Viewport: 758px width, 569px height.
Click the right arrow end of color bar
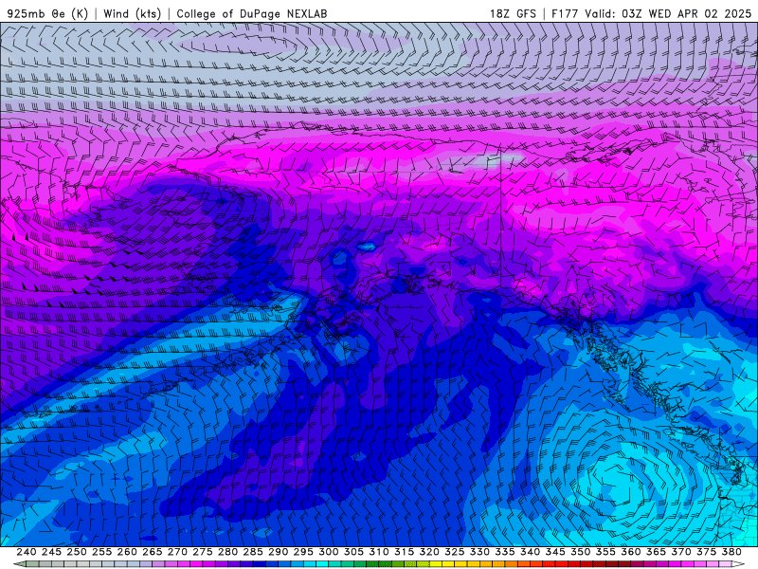[x=739, y=564]
